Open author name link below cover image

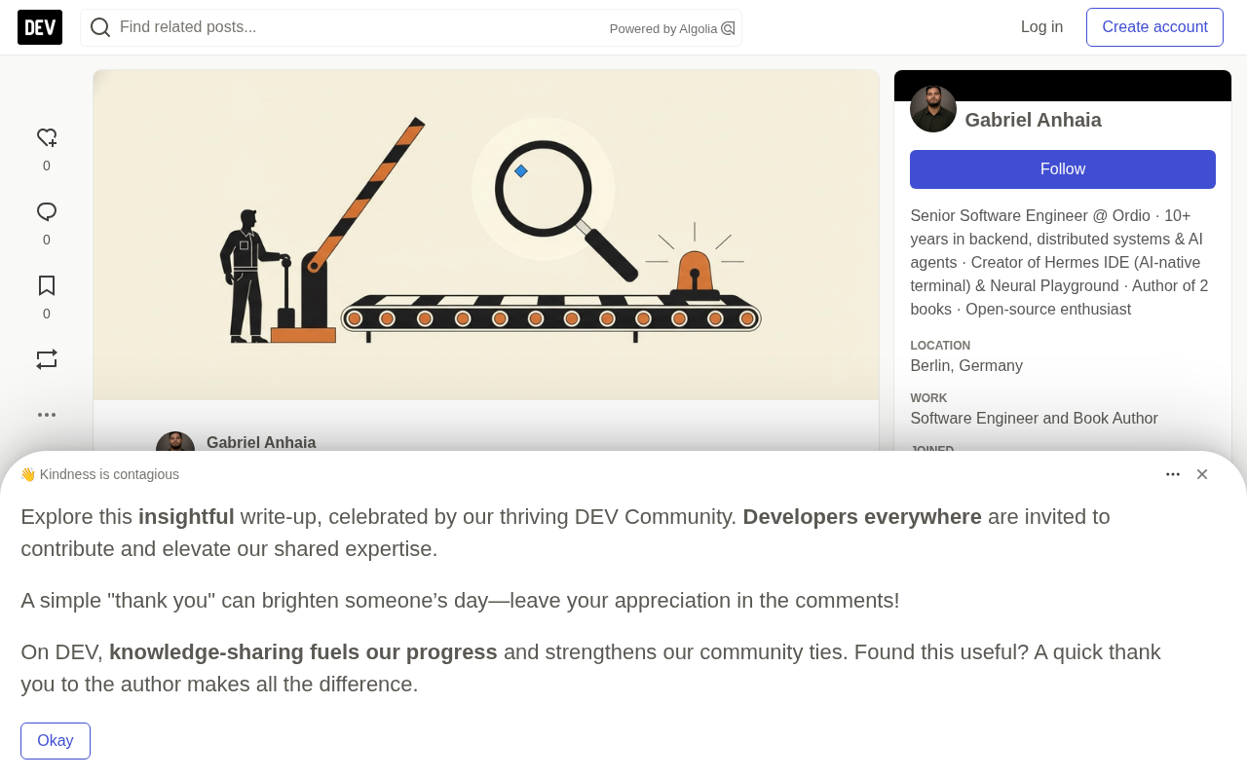click(x=261, y=442)
